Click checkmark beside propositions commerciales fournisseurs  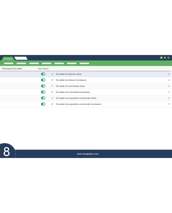click(52, 104)
